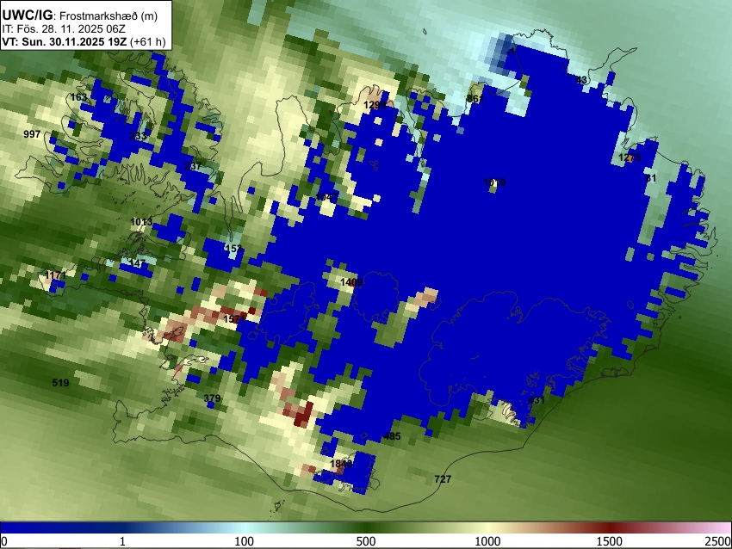Click the colour scale tick label '0'
The image size is (732, 549).
4,541
